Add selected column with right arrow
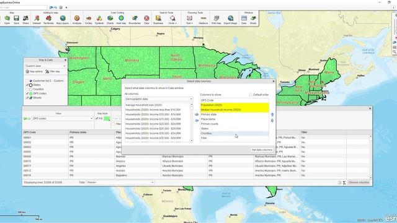This screenshot has width=397, height=223. [197, 115]
